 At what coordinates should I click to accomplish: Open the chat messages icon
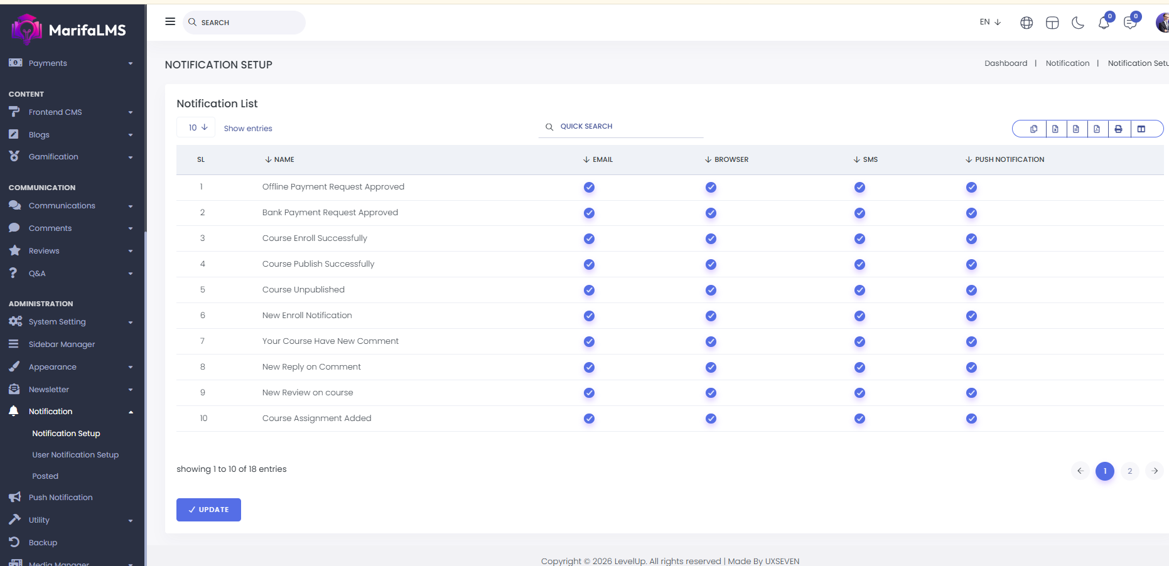point(1130,23)
